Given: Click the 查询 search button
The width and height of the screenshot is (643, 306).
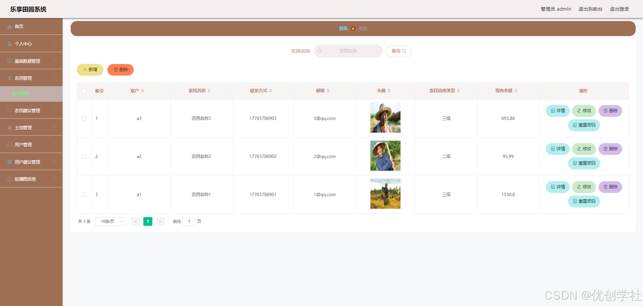Looking at the screenshot, I should (399, 51).
